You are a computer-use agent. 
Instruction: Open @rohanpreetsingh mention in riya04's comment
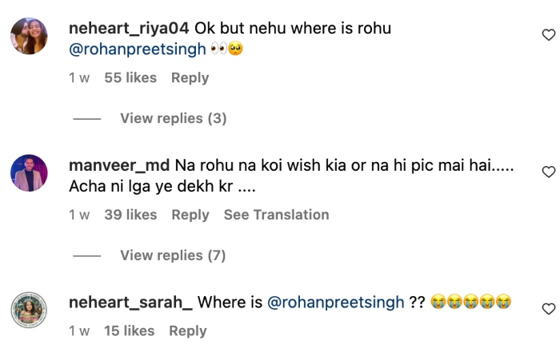(x=138, y=49)
